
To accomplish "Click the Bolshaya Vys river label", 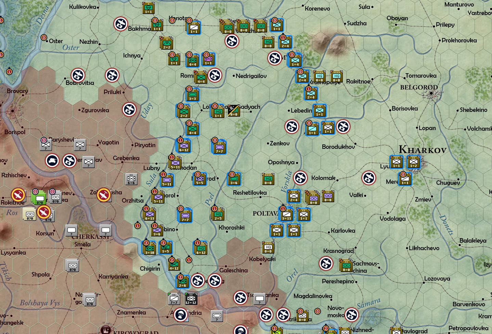I will click(40, 303).
